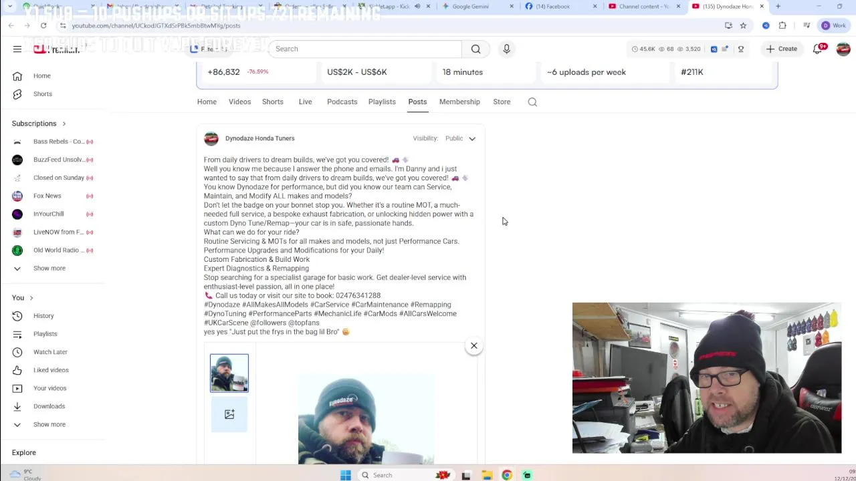Open Chrome from the taskbar
Screen dimensions: 856x481
(x=507, y=475)
